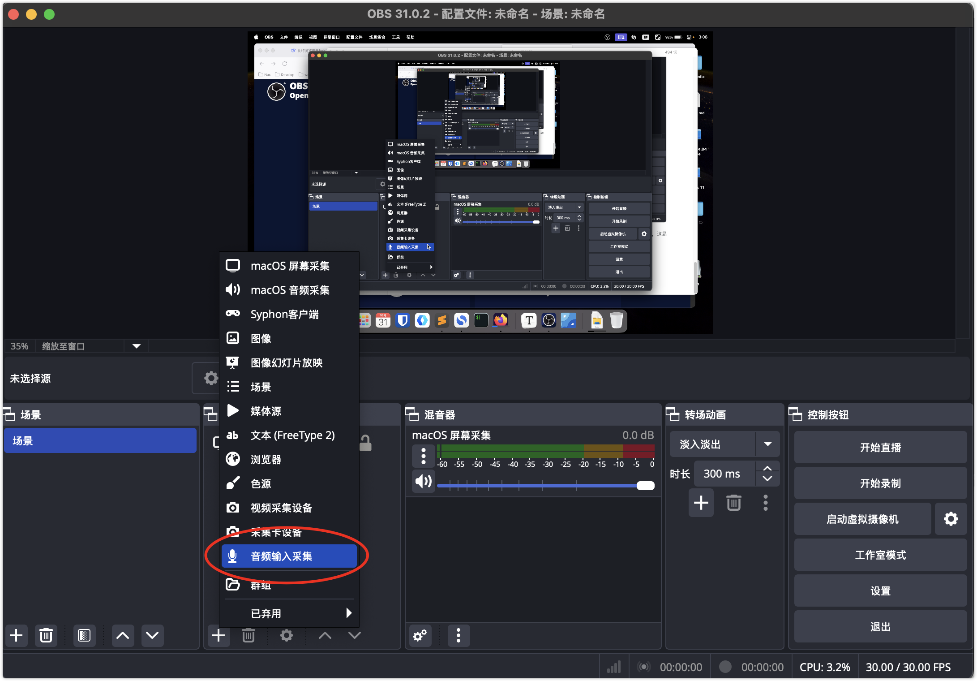The image size is (977, 681).
Task: Select 文本 (FreeType 2) in the menu
Action: point(289,435)
